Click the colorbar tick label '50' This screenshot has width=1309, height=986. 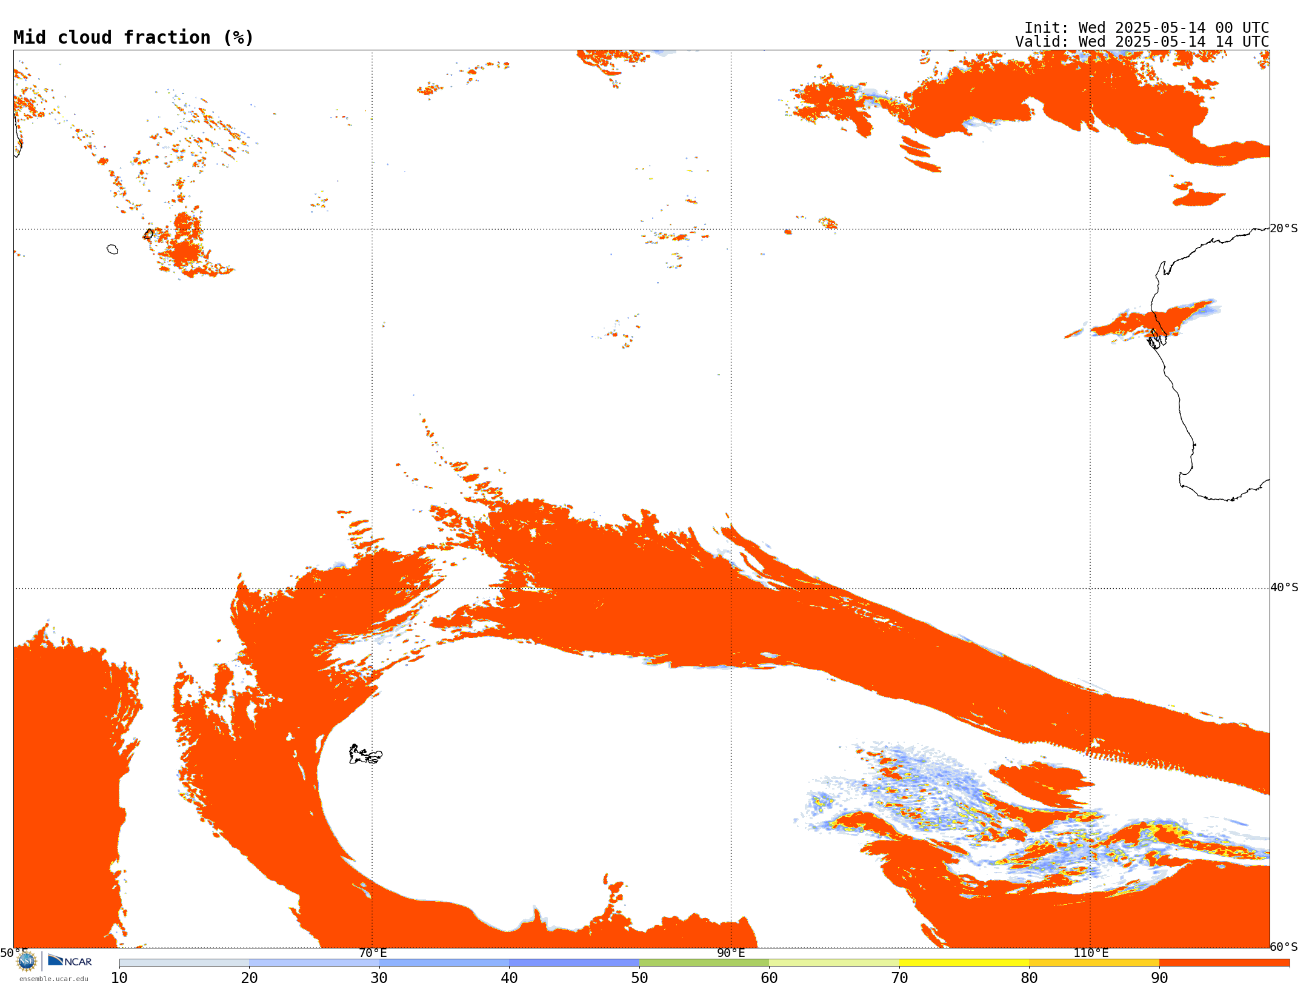[x=639, y=978]
